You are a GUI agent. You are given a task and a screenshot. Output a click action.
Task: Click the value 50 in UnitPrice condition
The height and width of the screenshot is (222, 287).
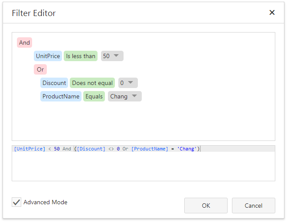(106, 56)
